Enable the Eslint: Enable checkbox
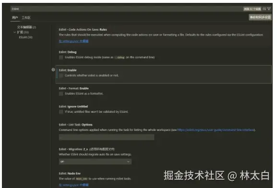This screenshot has height=188, width=277. click(61, 76)
